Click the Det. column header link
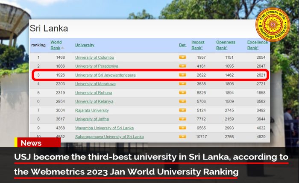 pos(182,45)
